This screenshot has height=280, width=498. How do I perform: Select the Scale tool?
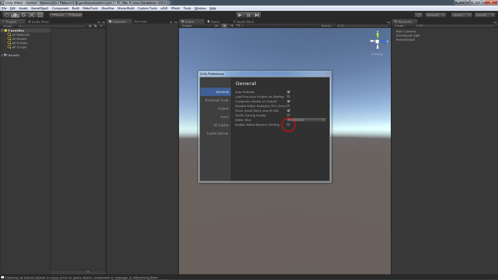pyautogui.click(x=31, y=15)
